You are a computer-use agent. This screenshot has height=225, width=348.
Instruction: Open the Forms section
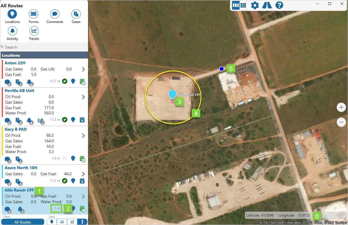click(x=34, y=17)
